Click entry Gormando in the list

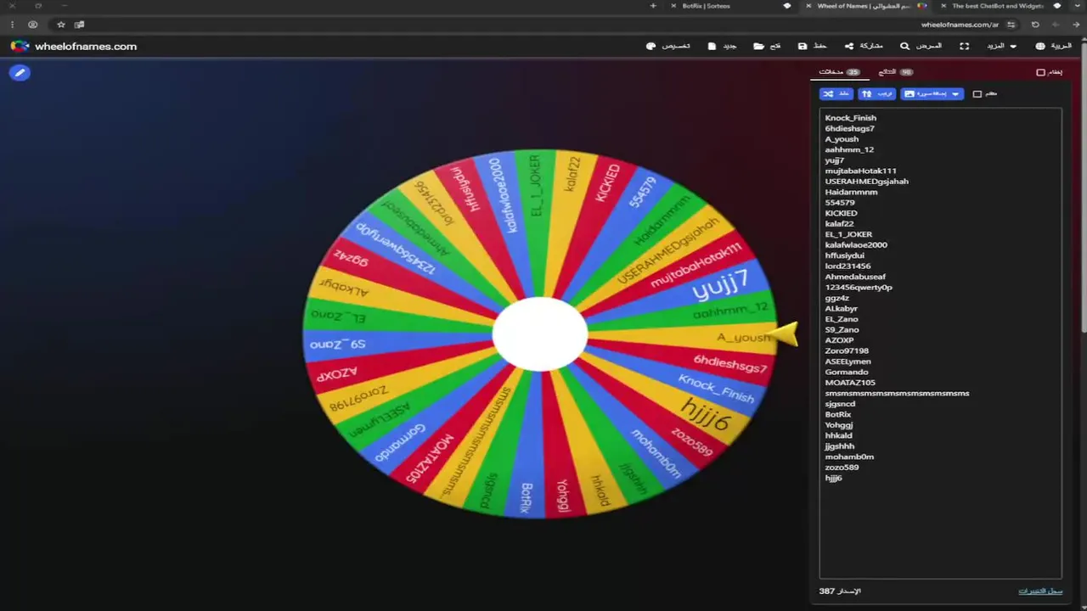click(x=847, y=372)
